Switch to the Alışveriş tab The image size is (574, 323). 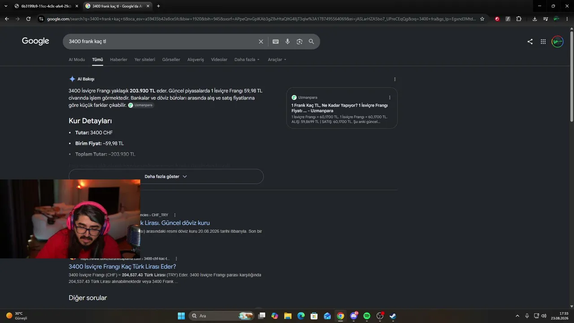tap(196, 60)
